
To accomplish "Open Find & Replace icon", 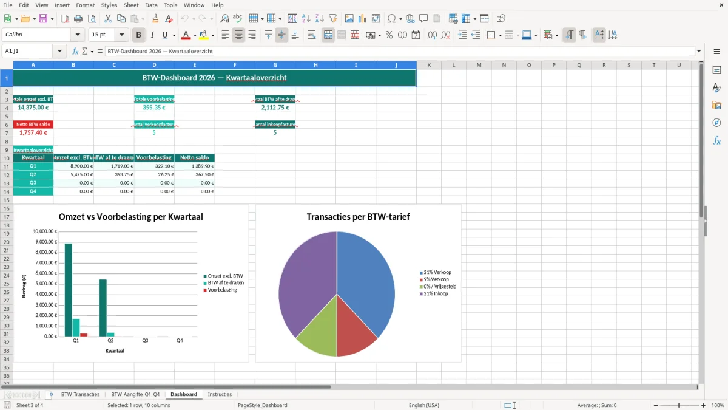I will (224, 19).
